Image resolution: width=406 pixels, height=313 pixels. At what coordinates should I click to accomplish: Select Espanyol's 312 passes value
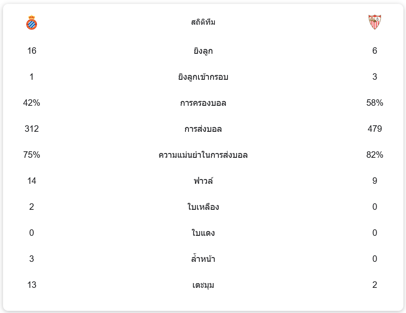click(x=32, y=129)
